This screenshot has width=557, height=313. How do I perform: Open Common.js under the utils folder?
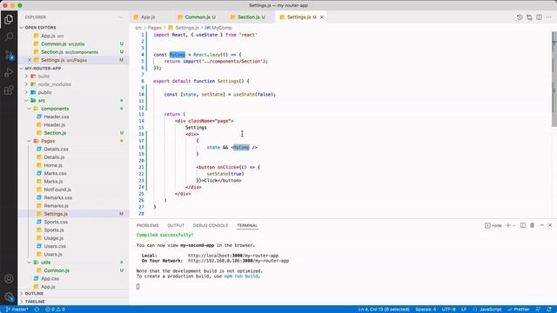tap(57, 270)
